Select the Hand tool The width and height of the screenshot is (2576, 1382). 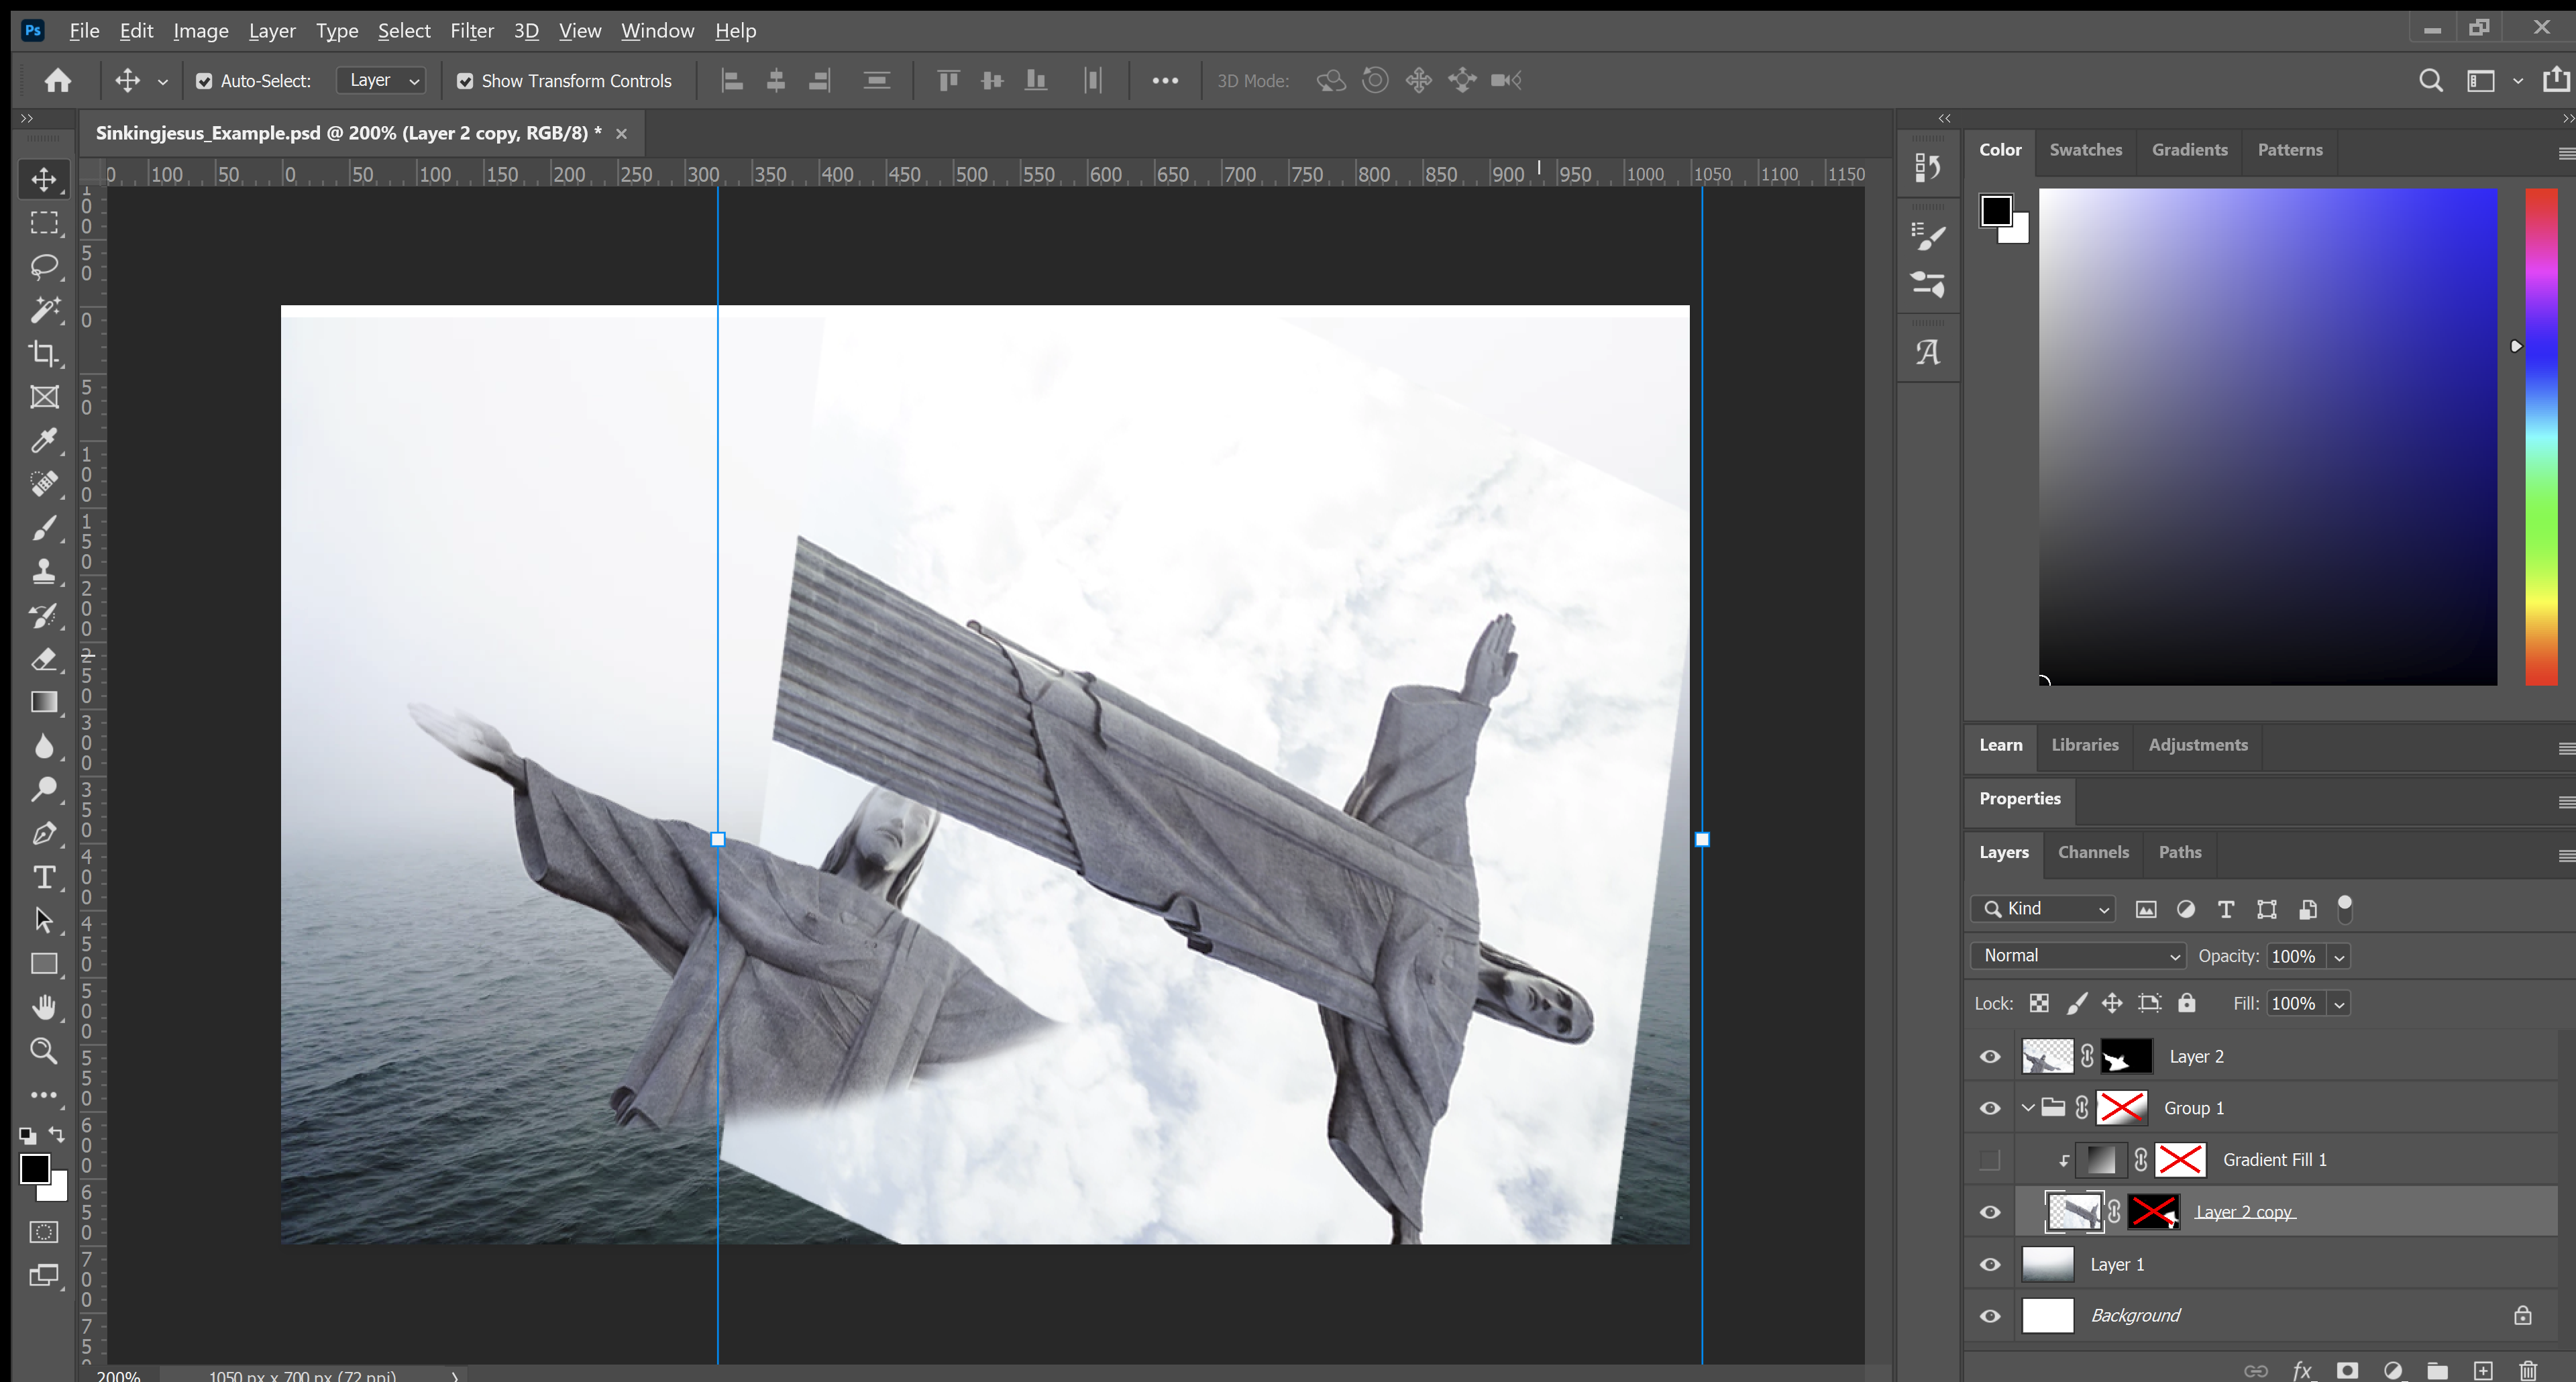(44, 1008)
